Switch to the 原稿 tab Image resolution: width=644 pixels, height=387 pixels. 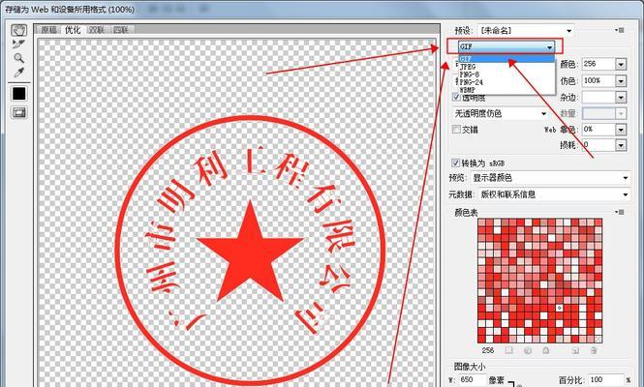click(x=48, y=30)
